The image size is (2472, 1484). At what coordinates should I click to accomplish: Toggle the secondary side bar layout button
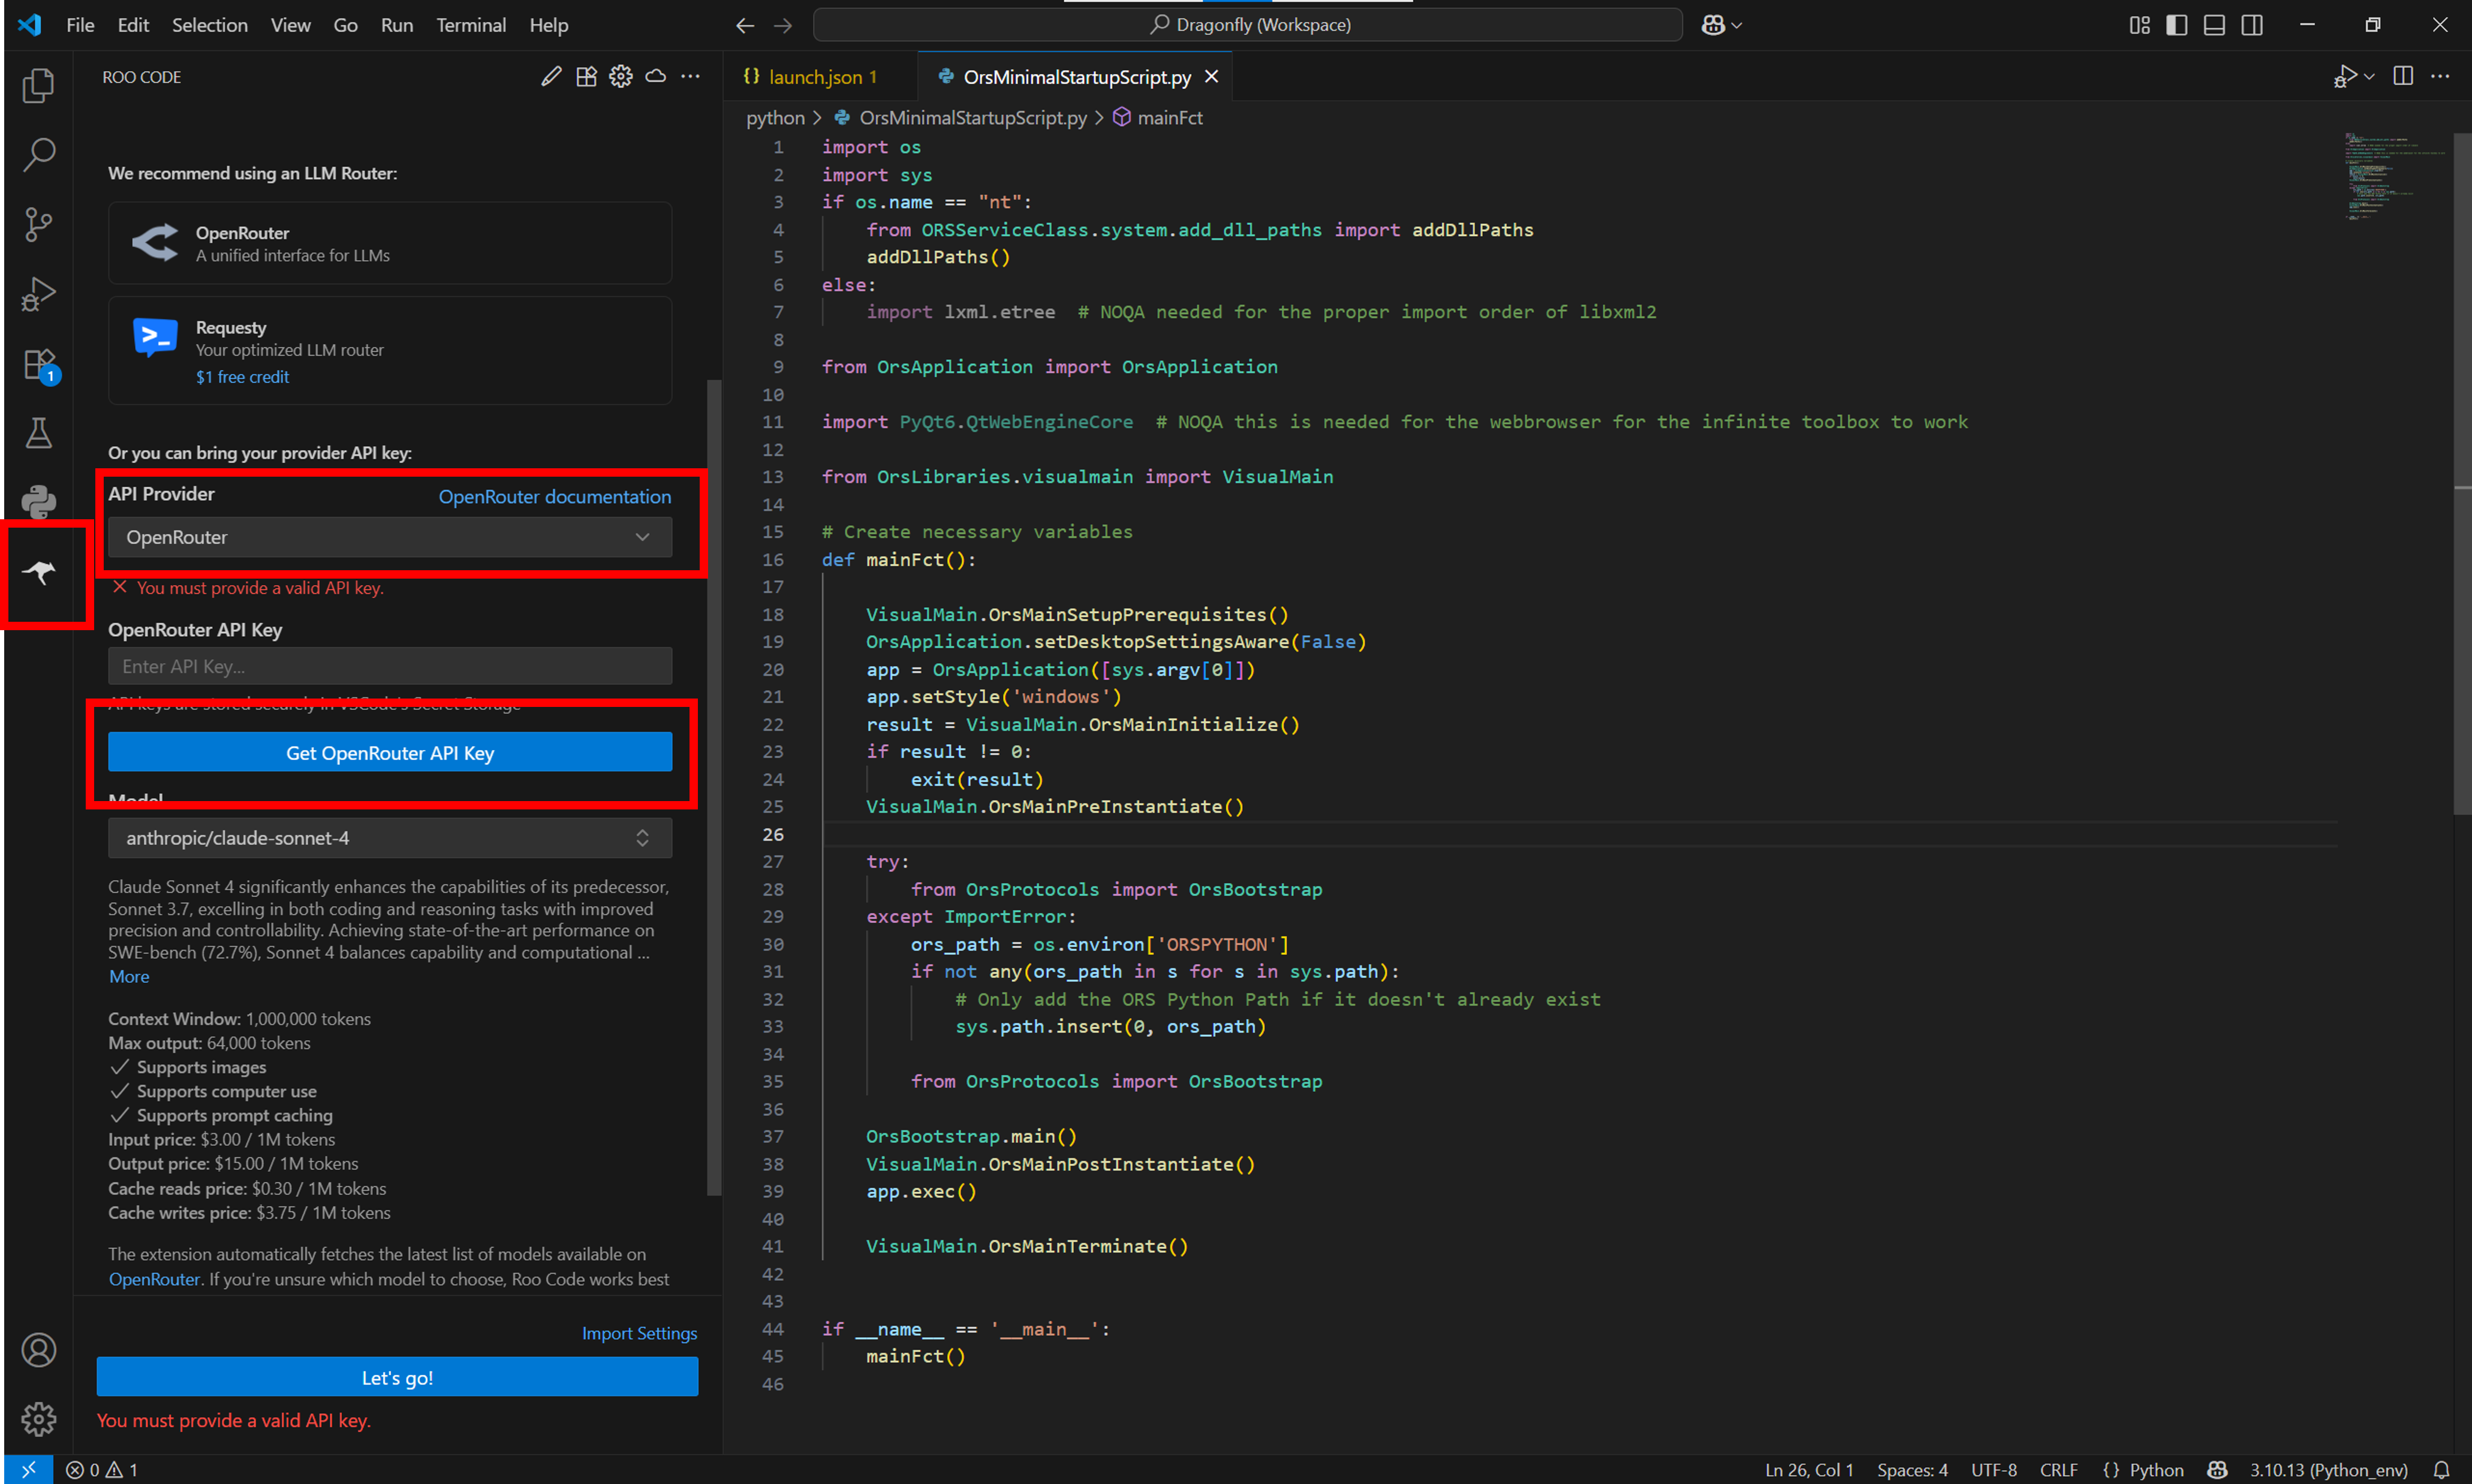2251,25
